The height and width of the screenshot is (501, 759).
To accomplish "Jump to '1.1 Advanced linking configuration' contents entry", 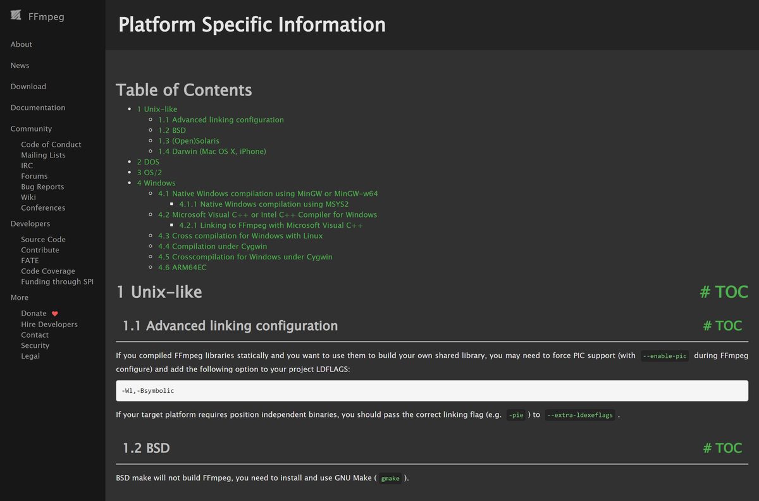I will pyautogui.click(x=221, y=120).
